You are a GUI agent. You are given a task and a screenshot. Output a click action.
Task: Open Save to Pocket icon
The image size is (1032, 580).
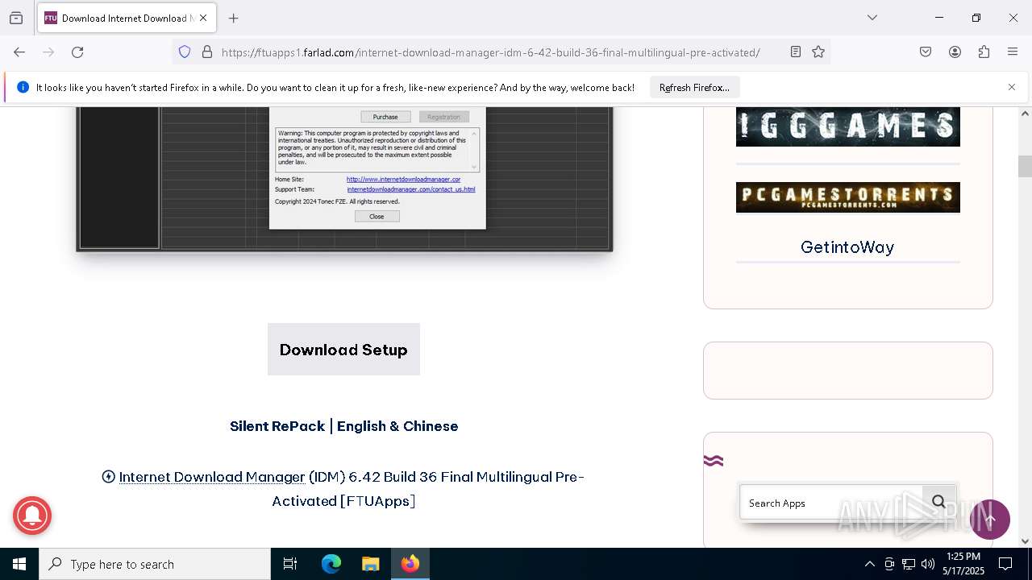pyautogui.click(x=926, y=52)
